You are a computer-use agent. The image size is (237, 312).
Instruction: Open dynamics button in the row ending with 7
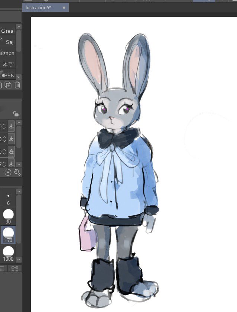(x=11, y=164)
